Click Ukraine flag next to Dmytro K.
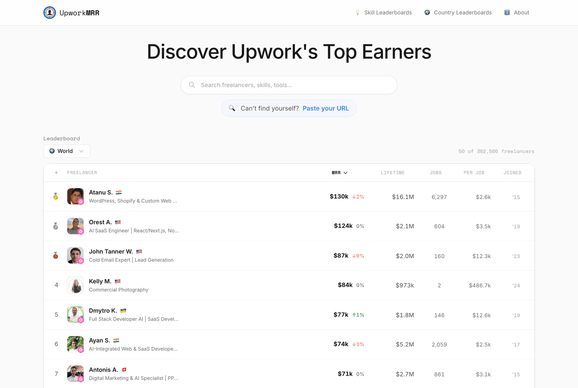 (x=123, y=311)
